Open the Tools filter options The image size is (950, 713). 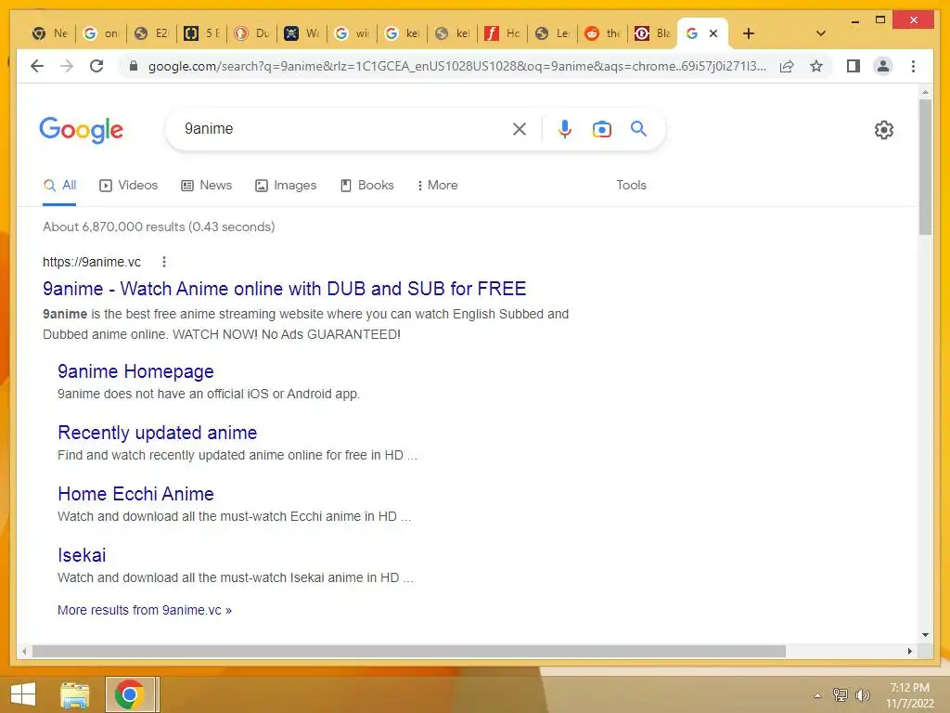631,186
